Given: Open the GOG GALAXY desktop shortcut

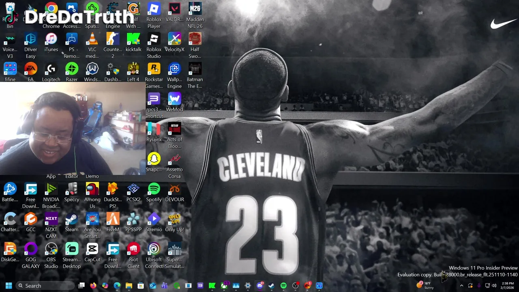Looking at the screenshot, I should (x=30, y=255).
